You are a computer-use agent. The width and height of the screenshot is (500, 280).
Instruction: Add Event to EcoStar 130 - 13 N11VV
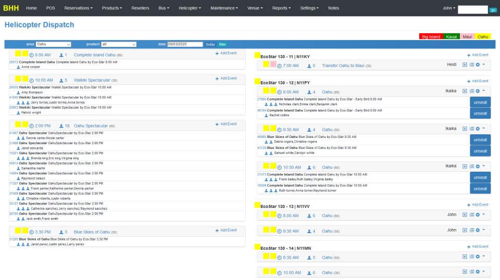478,205
